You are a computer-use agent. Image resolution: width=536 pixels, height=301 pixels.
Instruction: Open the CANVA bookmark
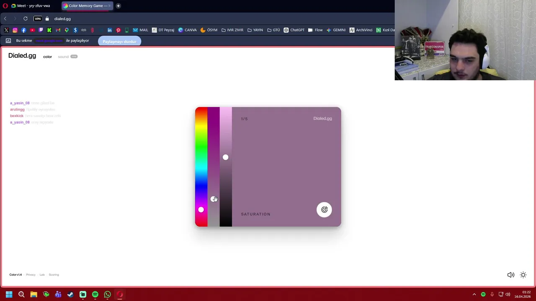[x=187, y=30]
